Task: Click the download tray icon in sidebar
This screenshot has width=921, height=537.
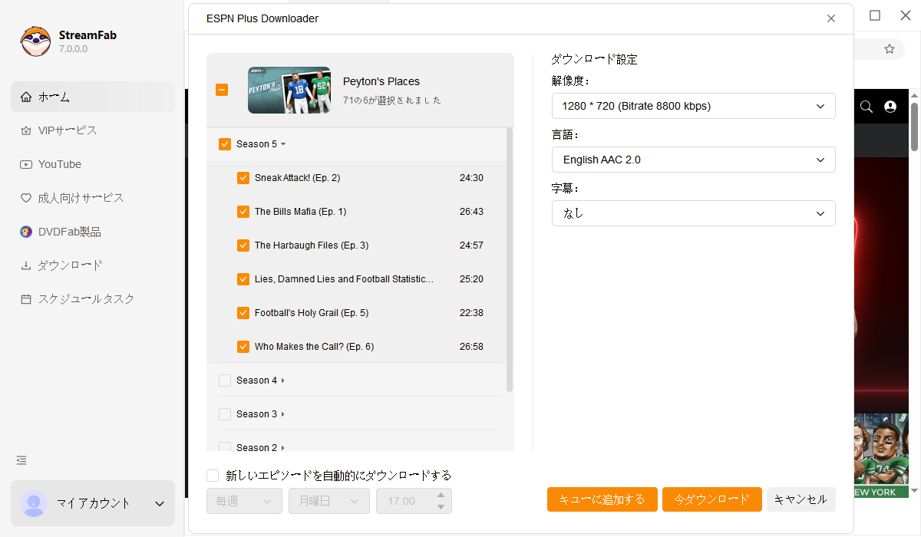Action: point(26,265)
